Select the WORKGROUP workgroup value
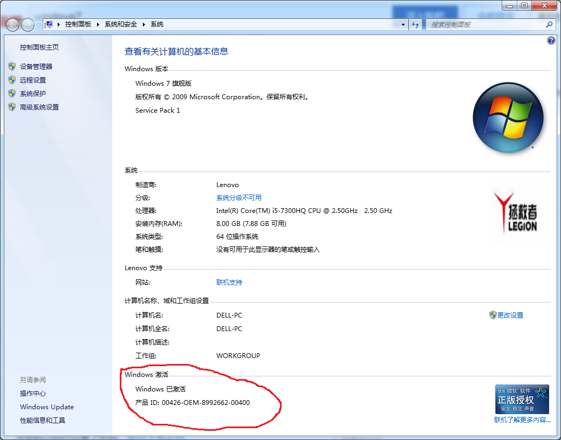 pos(238,356)
